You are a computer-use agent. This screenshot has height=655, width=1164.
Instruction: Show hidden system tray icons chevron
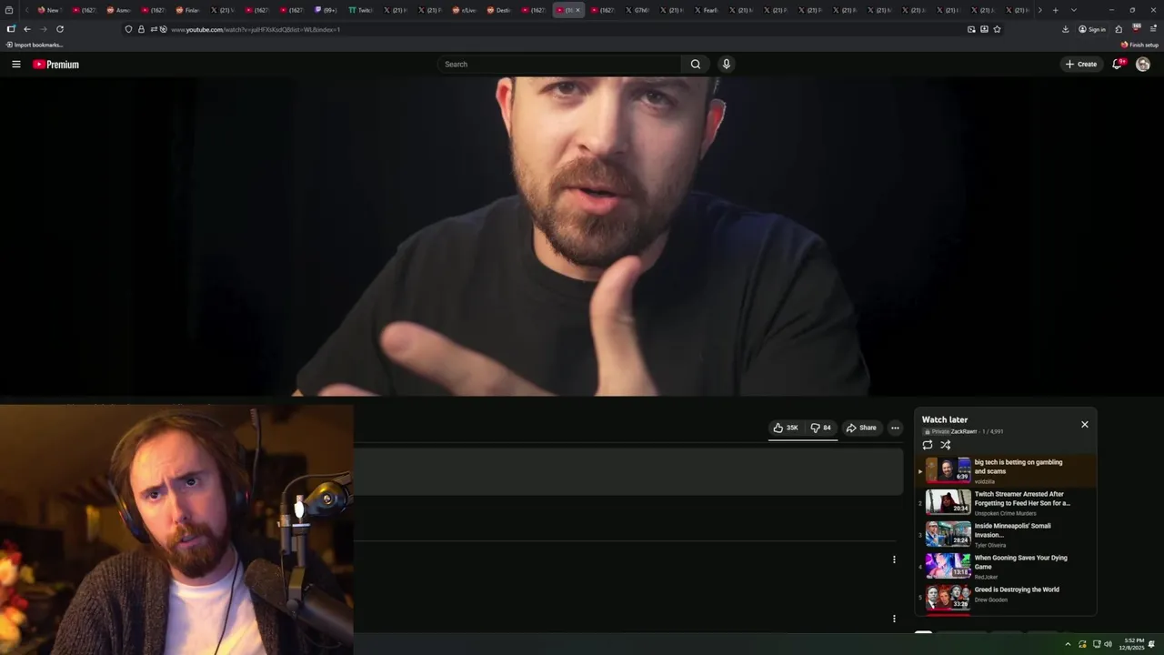[1068, 644]
